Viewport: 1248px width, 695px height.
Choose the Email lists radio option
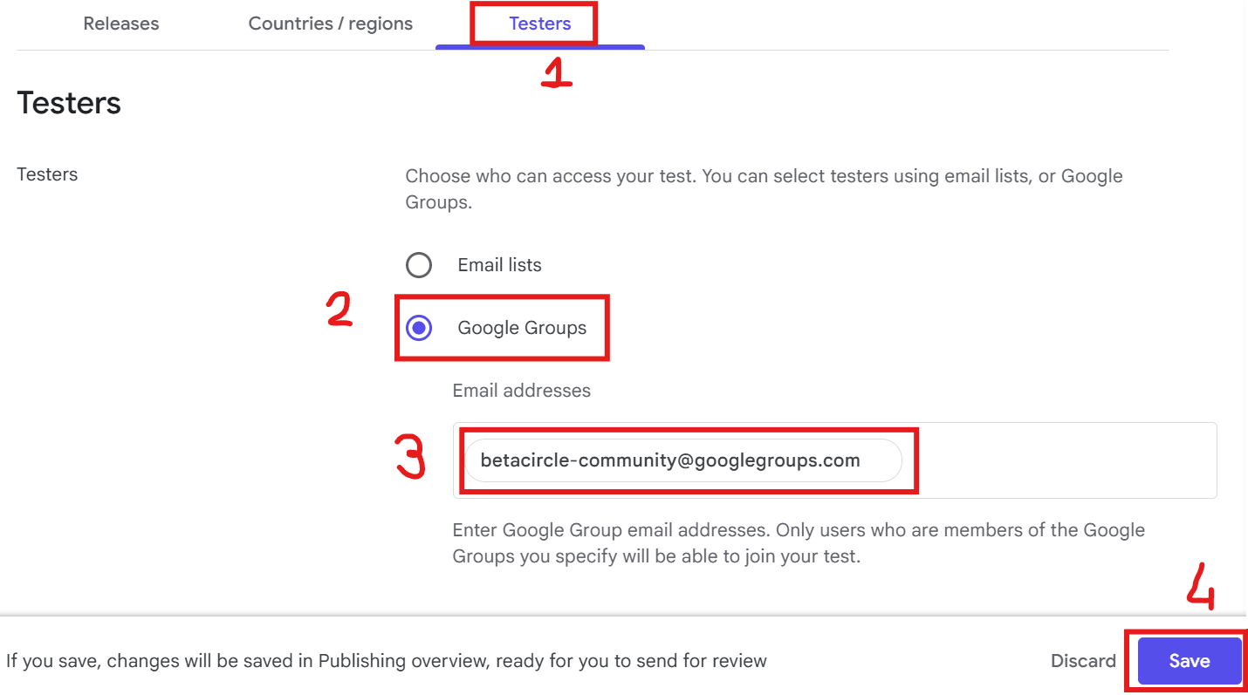coord(419,265)
